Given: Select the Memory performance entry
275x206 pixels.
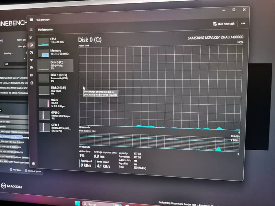Looking at the screenshot, I should (55, 52).
